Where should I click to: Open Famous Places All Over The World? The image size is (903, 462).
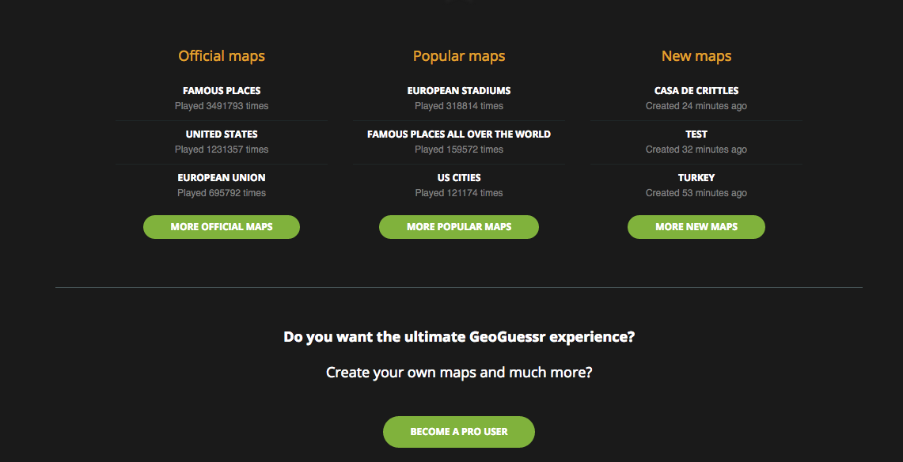(x=459, y=134)
